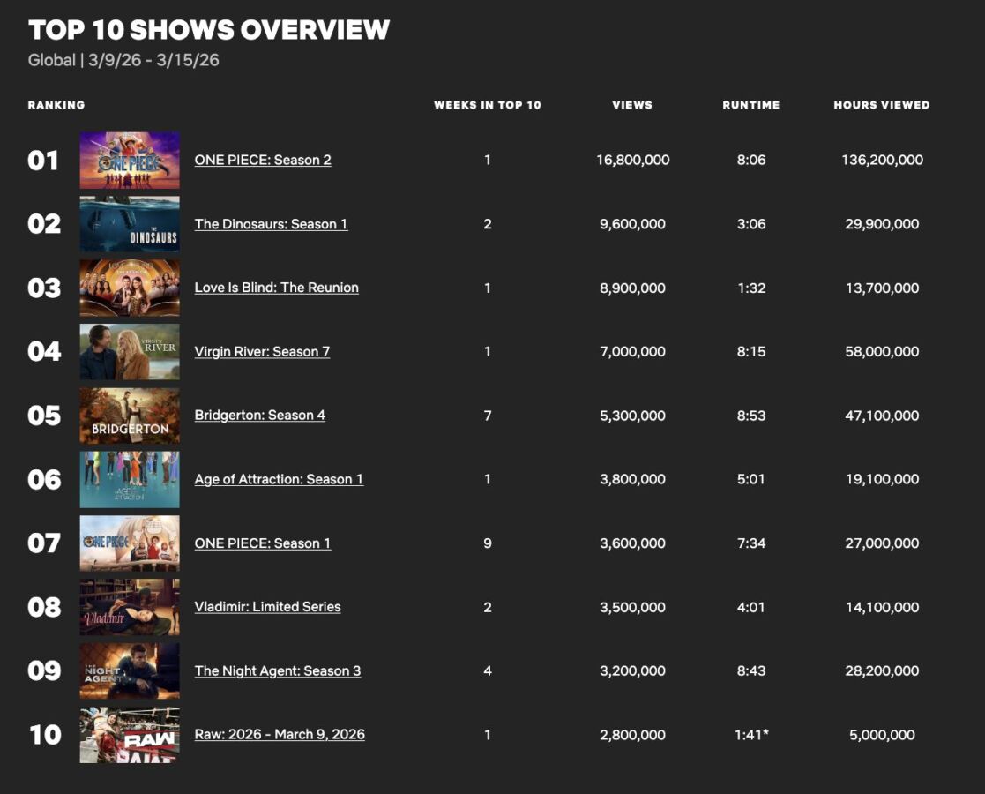Open Bridgerton: Season 4 link
Viewport: 985px width, 794px height.
click(x=259, y=416)
